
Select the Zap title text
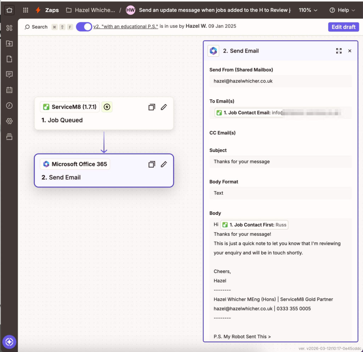[214, 10]
